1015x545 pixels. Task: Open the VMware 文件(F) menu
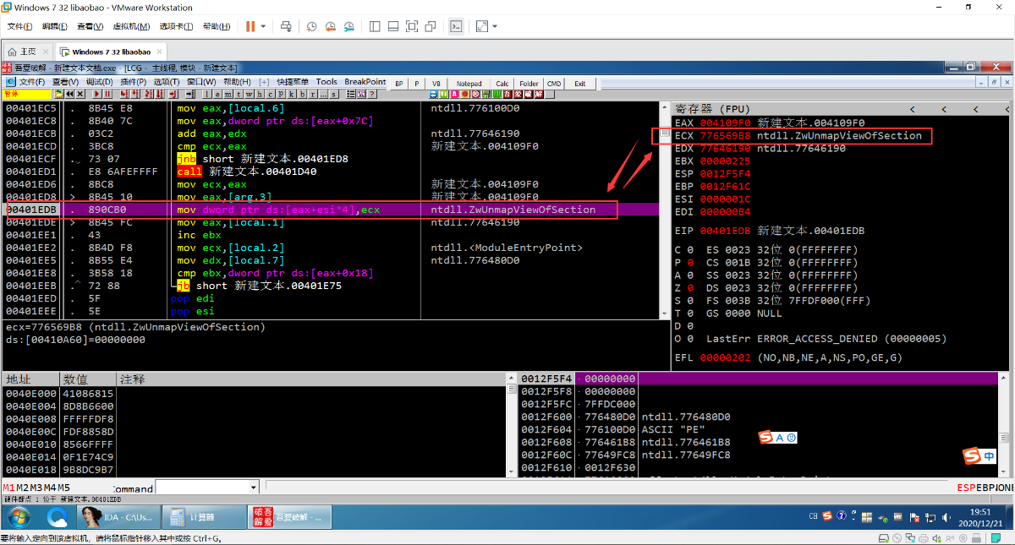[19, 26]
